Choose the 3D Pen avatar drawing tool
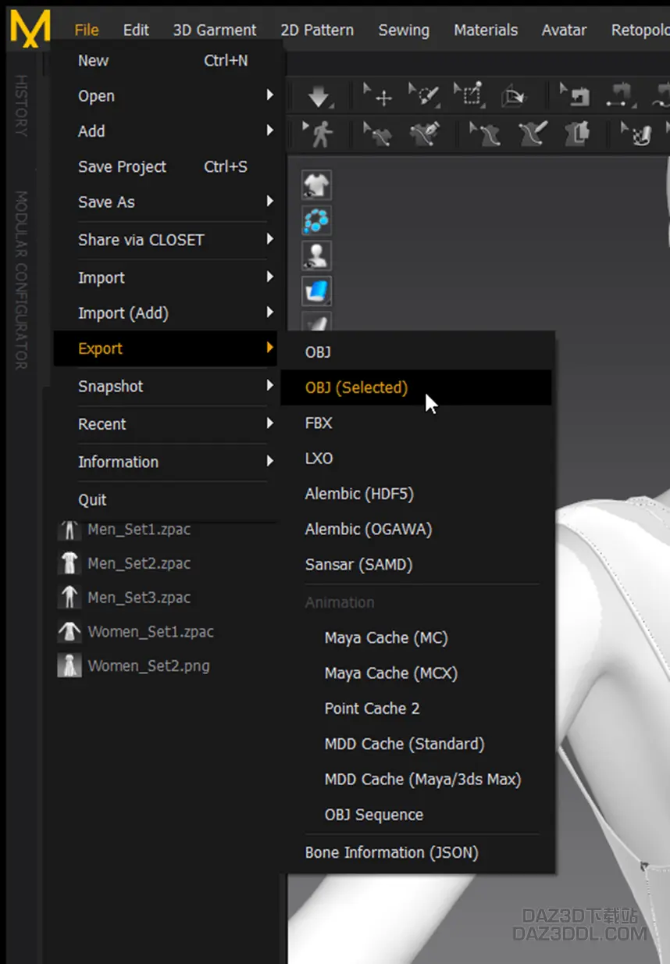The image size is (670, 964). tap(533, 134)
